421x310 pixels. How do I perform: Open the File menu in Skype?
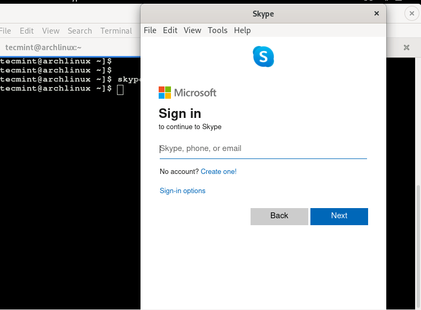(x=150, y=30)
